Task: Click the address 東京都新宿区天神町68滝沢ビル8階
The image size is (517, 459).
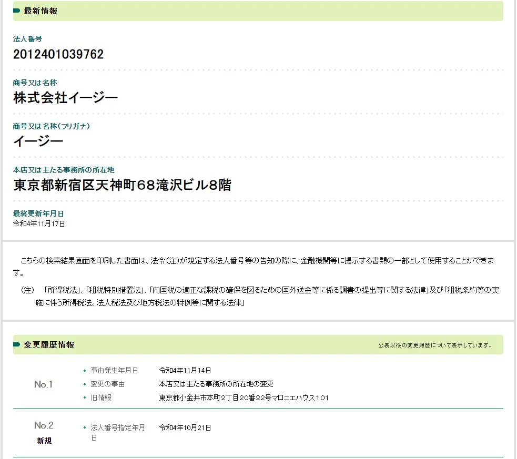Action: pos(122,185)
